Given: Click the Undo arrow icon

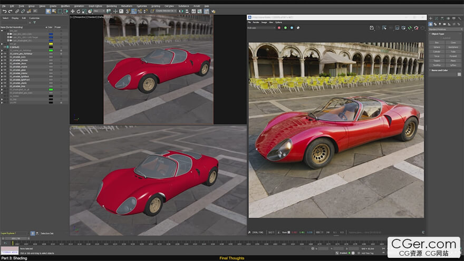Looking at the screenshot, I should click(4, 11).
